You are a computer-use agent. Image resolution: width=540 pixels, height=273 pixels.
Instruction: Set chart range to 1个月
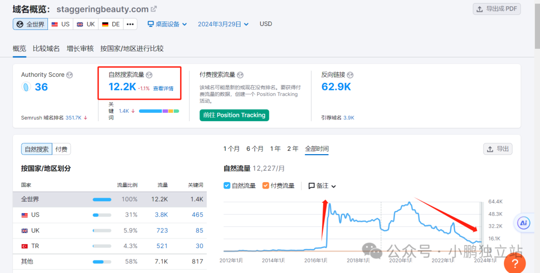pyautogui.click(x=231, y=149)
